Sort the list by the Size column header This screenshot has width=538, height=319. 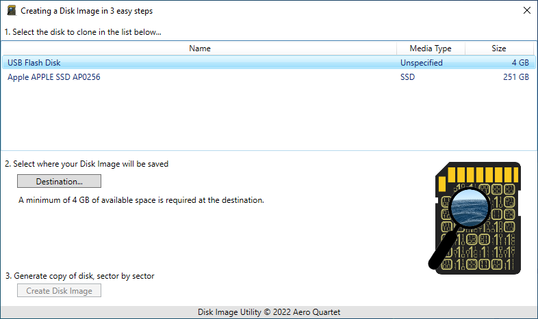point(499,48)
